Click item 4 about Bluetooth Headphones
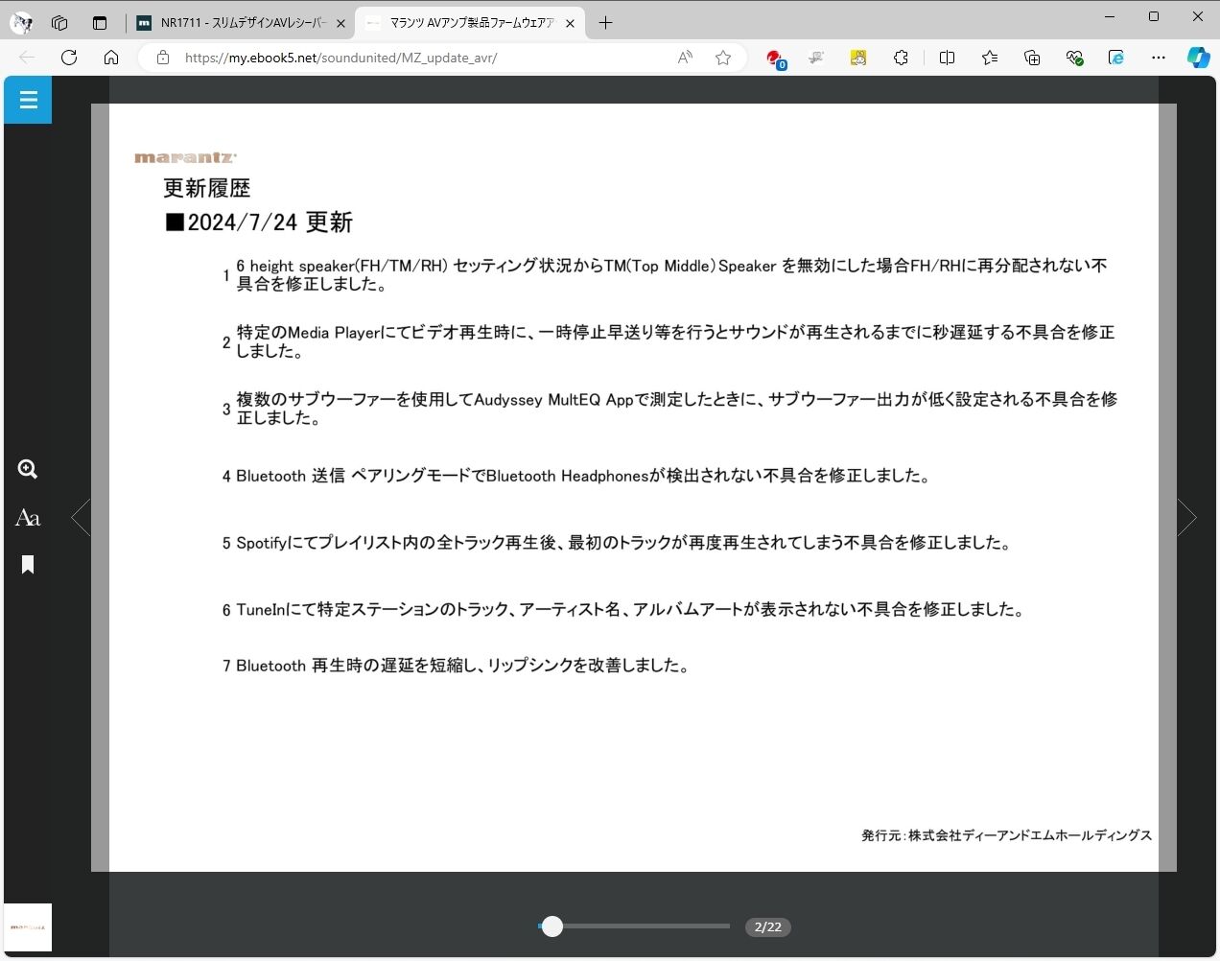Screen dimensions: 1220x961 [575, 476]
